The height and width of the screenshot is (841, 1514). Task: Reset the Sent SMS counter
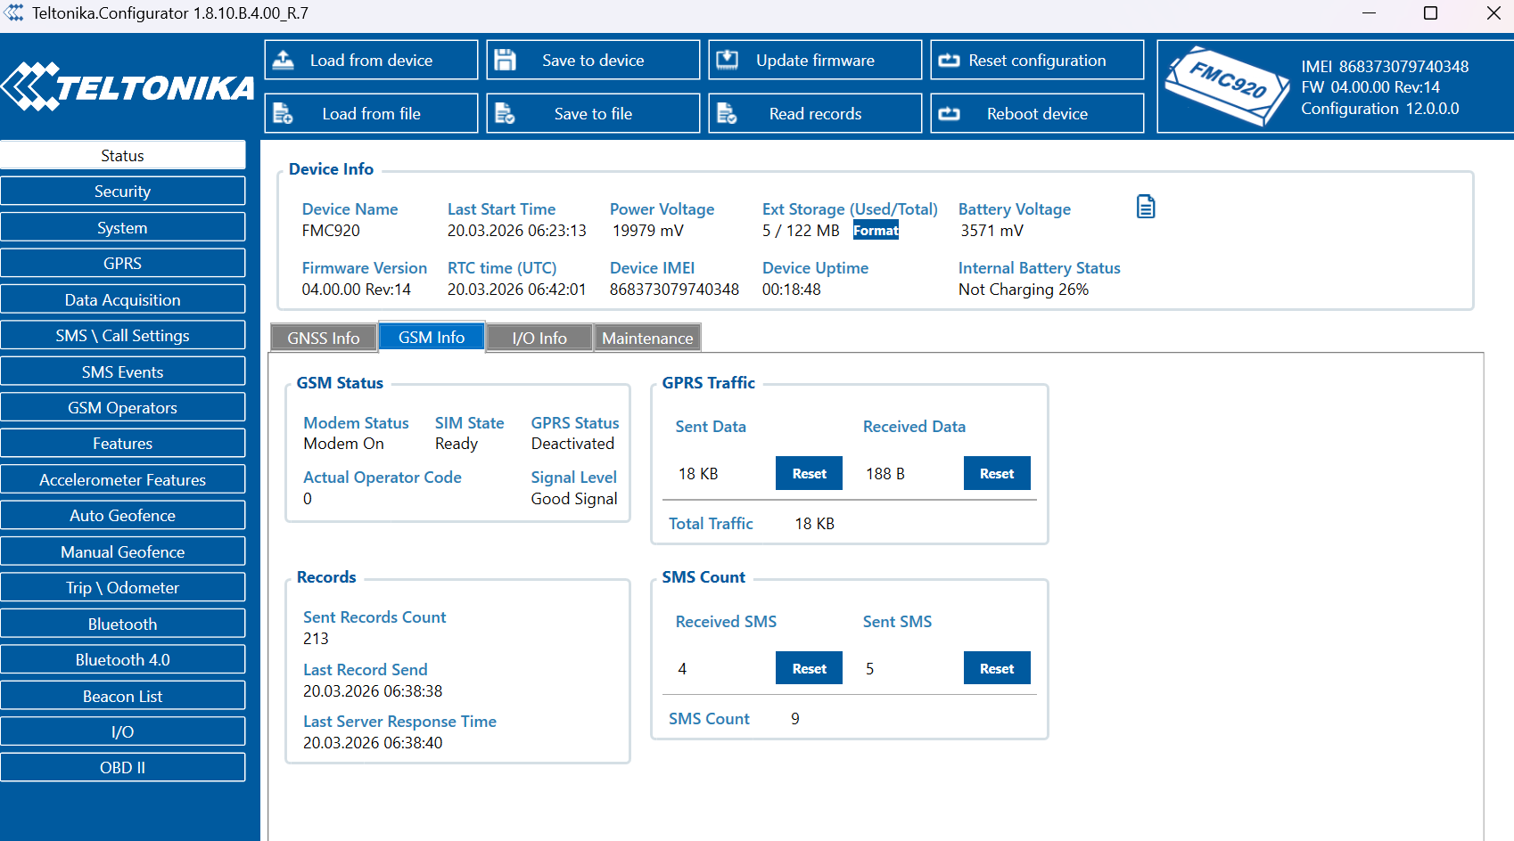(996, 668)
